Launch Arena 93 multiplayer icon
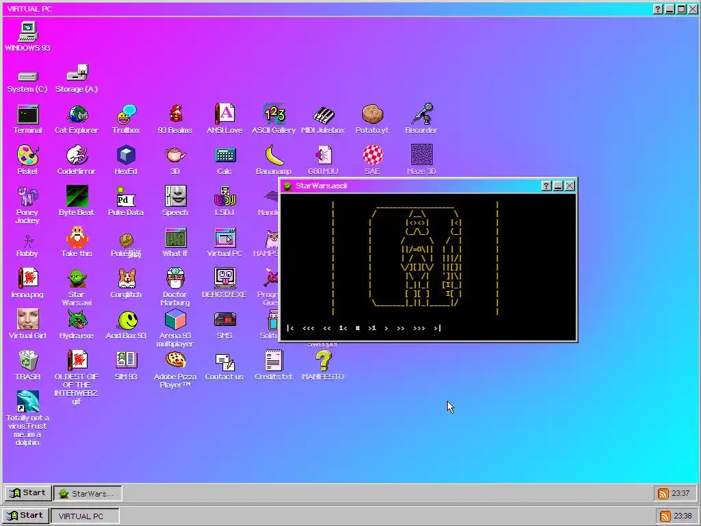701x526 pixels. tap(175, 320)
